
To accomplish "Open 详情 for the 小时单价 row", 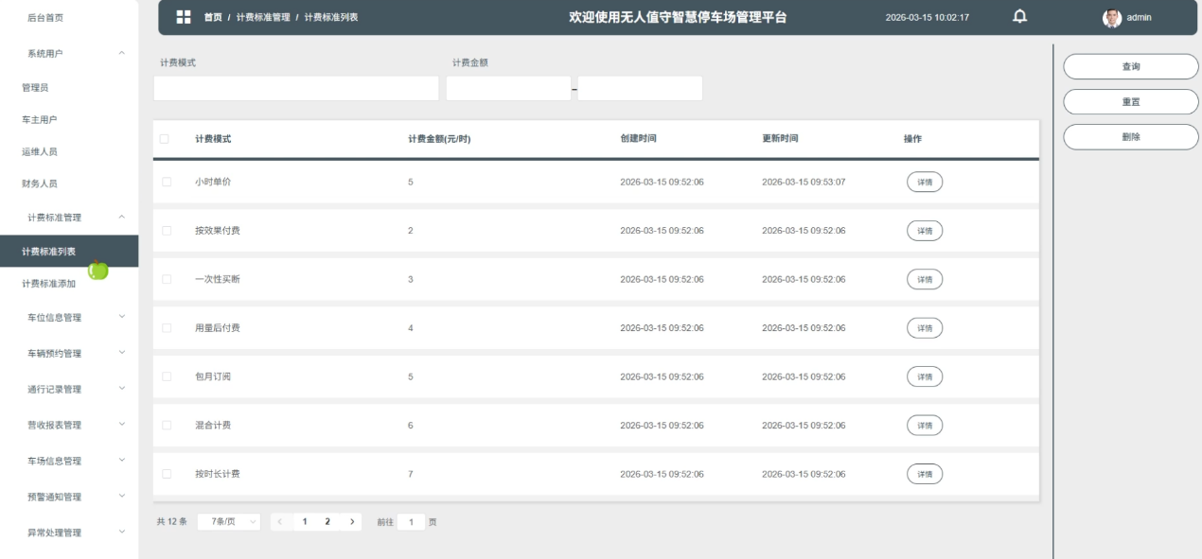I will [925, 182].
